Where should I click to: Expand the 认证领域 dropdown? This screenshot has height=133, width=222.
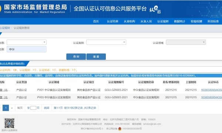[186, 42]
